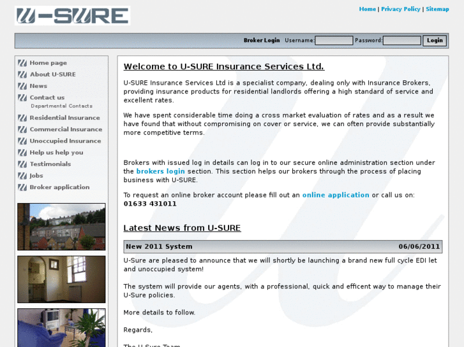Click the New 2011 System news title
Viewport: 464px width, 347px height.
pos(159,246)
